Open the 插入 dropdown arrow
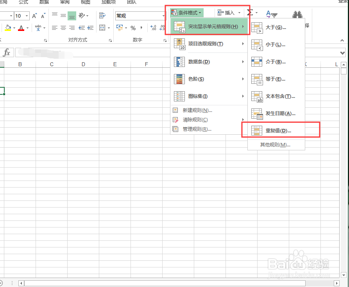This screenshot has height=287, width=349. coord(239,13)
